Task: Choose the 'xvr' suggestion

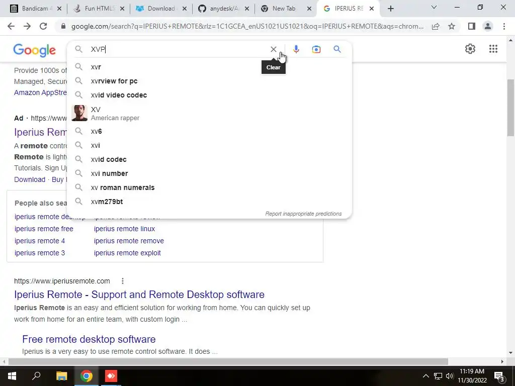Action: point(209,67)
